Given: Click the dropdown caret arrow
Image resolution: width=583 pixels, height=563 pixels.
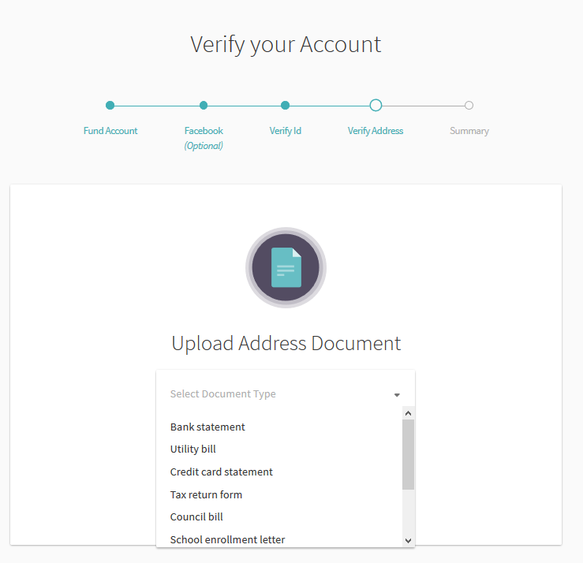Looking at the screenshot, I should [x=397, y=395].
